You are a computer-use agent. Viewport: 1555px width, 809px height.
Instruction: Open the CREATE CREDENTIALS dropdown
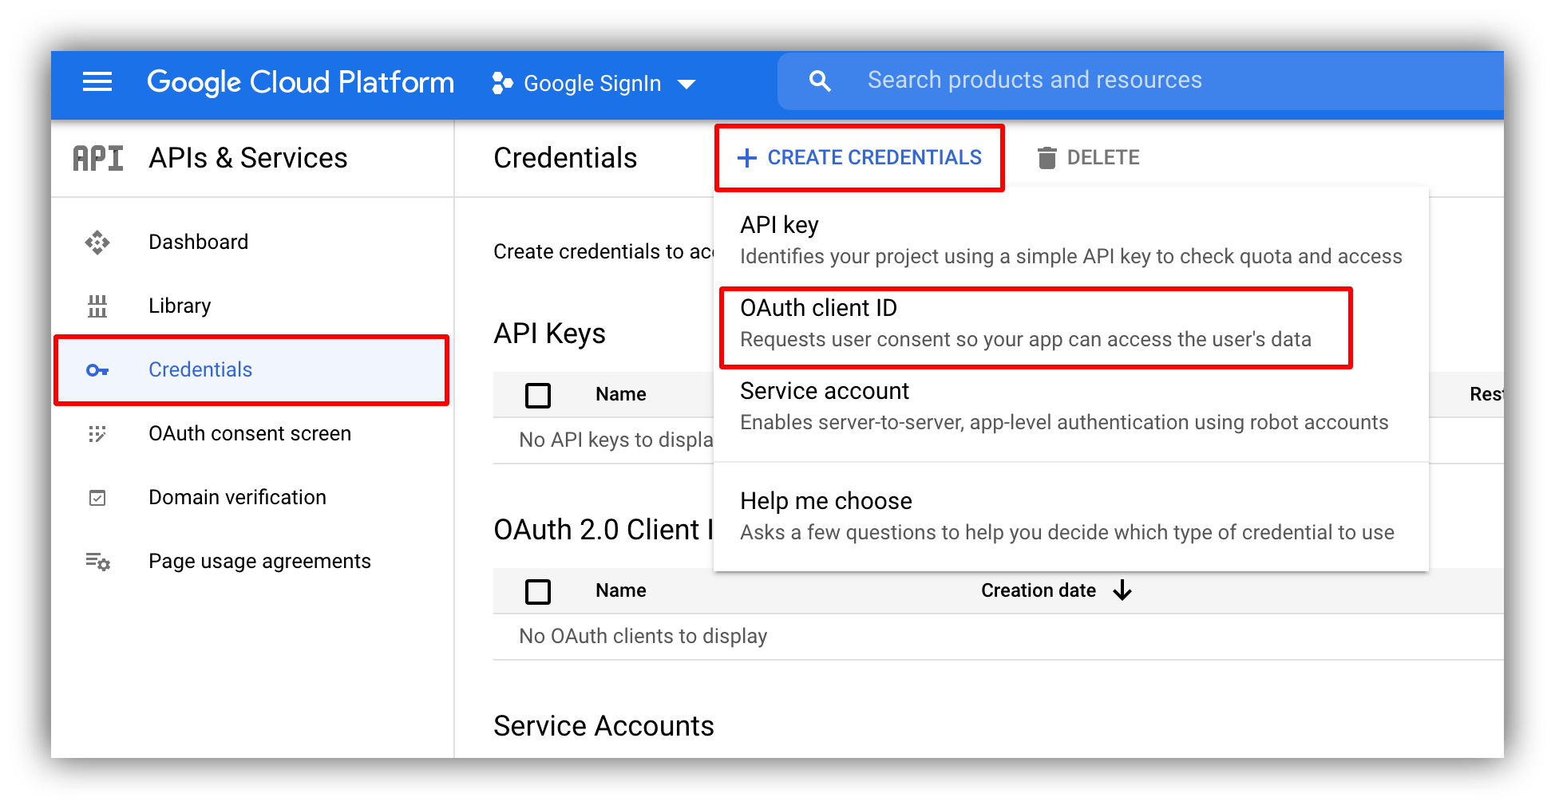860,157
